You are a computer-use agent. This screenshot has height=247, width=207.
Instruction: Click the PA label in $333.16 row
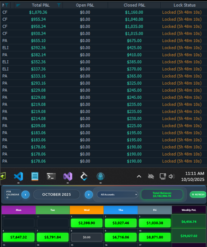(x=5, y=76)
